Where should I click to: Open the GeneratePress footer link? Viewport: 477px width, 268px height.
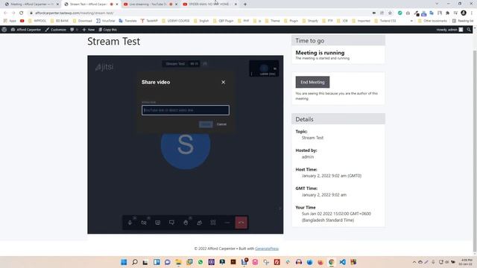267,249
